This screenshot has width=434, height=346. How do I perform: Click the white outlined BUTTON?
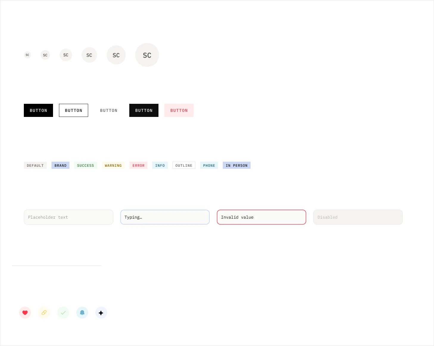pos(74,110)
